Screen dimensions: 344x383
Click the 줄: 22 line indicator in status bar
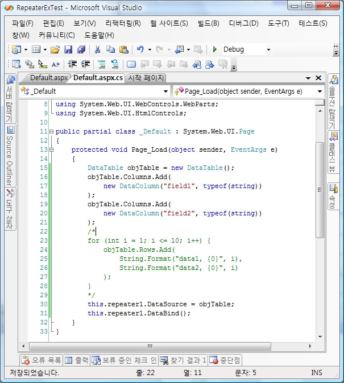pos(145,373)
